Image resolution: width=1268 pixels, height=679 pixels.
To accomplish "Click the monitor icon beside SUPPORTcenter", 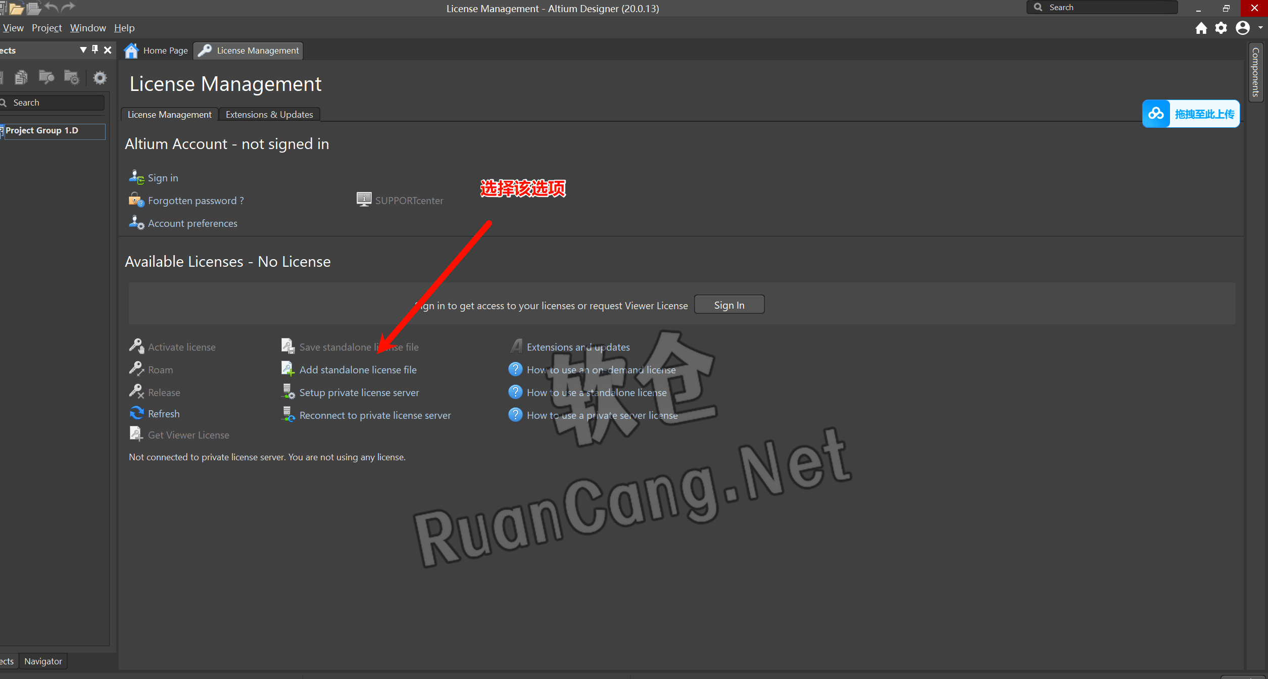I will pyautogui.click(x=364, y=200).
